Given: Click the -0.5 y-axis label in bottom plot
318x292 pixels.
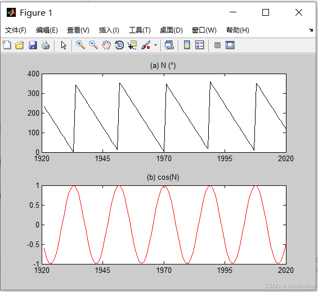Looking at the screenshot, I should click(33, 245).
